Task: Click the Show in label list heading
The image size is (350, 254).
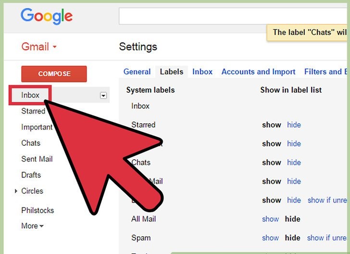Action: [291, 90]
